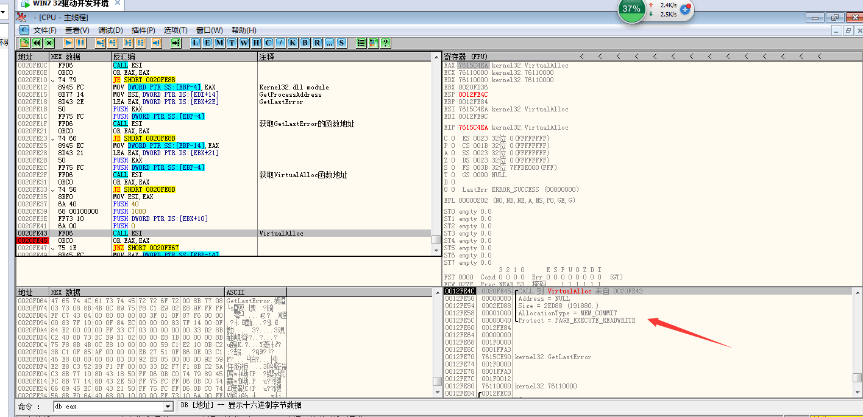Open the 窗口(W) menu

click(x=209, y=30)
